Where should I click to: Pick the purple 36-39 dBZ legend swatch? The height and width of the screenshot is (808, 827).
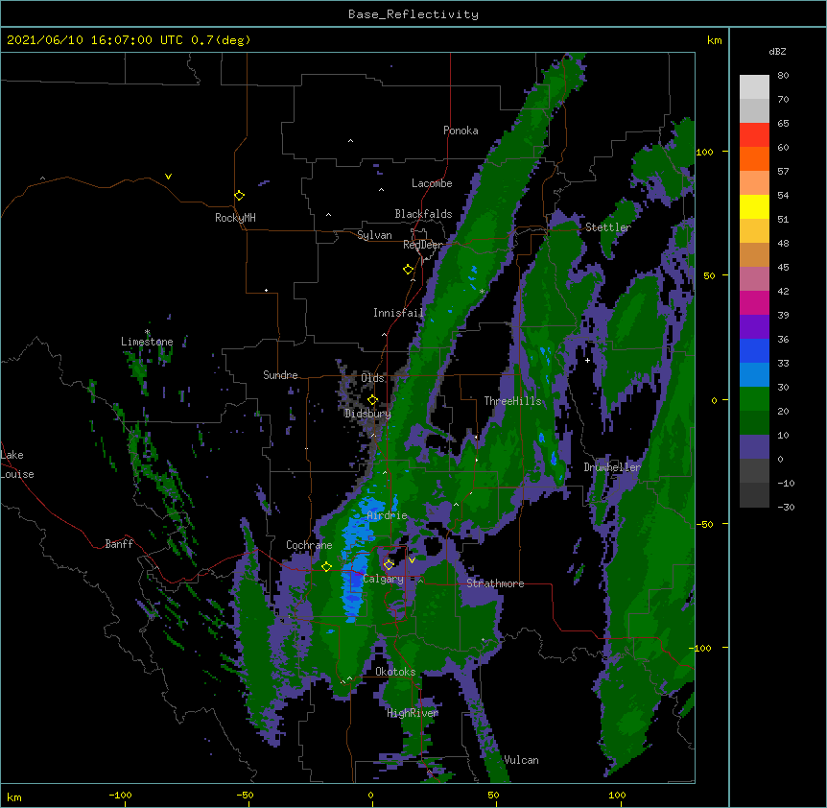pyautogui.click(x=754, y=327)
